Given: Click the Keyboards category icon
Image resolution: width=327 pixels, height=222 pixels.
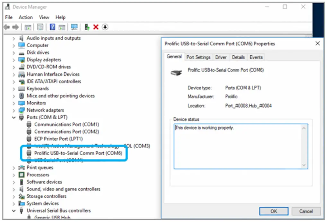Looking at the screenshot, I should (x=22, y=88).
